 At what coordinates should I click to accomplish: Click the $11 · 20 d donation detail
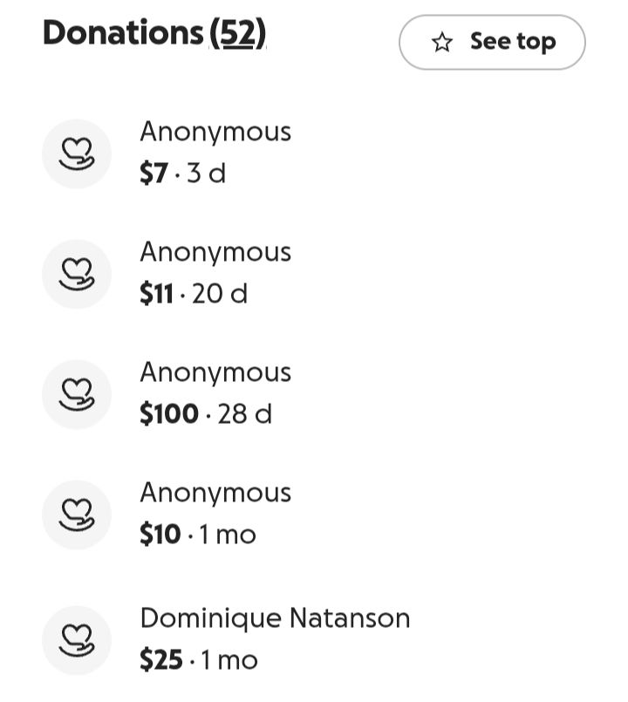click(194, 293)
